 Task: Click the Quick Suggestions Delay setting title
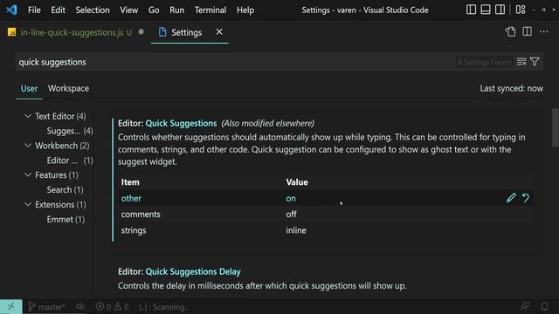(x=193, y=271)
